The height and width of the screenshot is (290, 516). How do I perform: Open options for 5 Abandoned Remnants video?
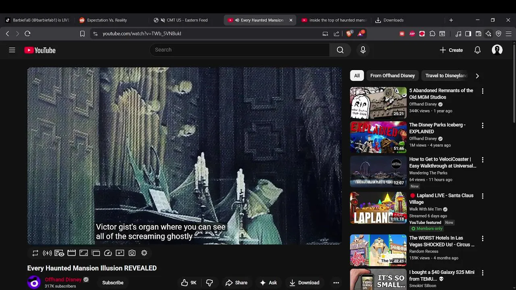point(483,91)
